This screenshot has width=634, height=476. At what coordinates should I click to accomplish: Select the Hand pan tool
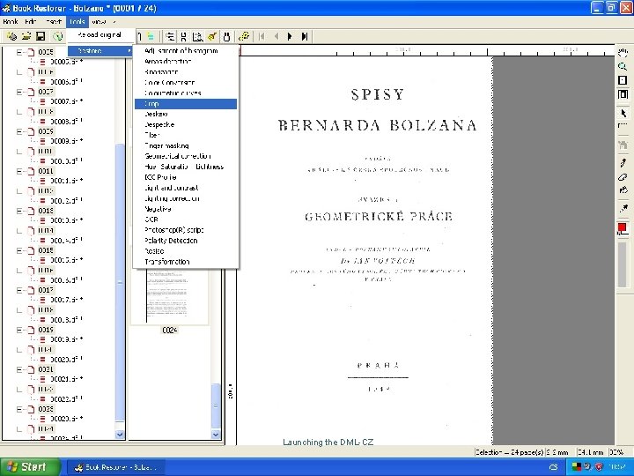(623, 52)
